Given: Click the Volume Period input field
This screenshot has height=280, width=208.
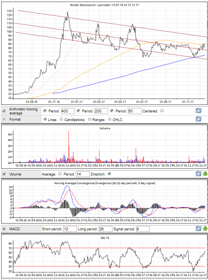Looking at the screenshot, I should (83, 174).
